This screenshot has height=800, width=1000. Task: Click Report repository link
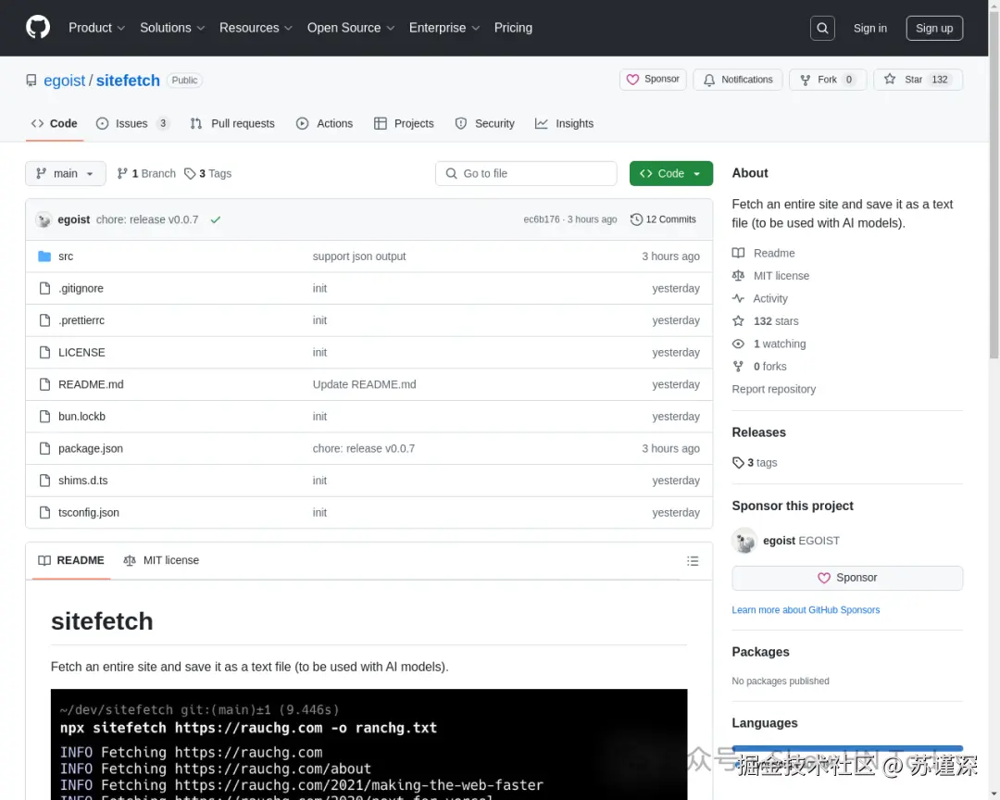coord(773,389)
